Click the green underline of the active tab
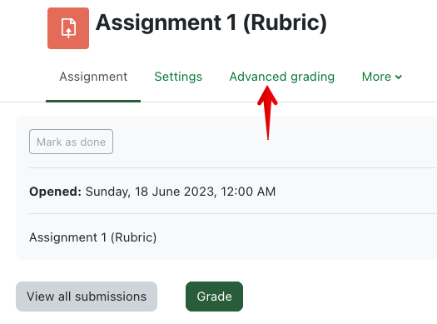Screen dimensions: 437x324 93,101
